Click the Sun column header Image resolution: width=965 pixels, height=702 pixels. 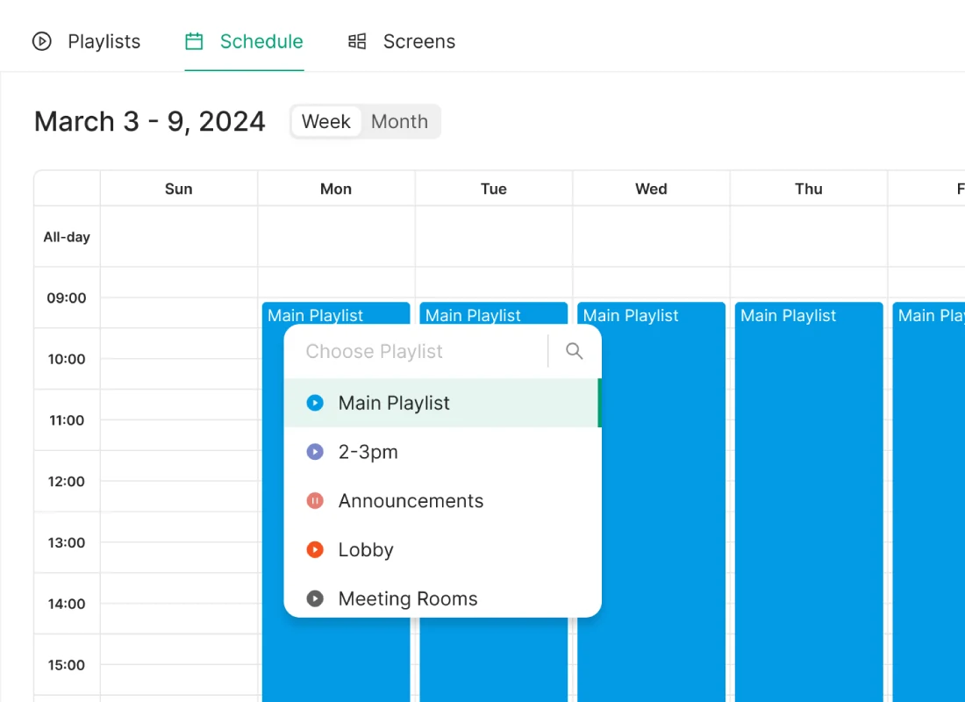(178, 189)
